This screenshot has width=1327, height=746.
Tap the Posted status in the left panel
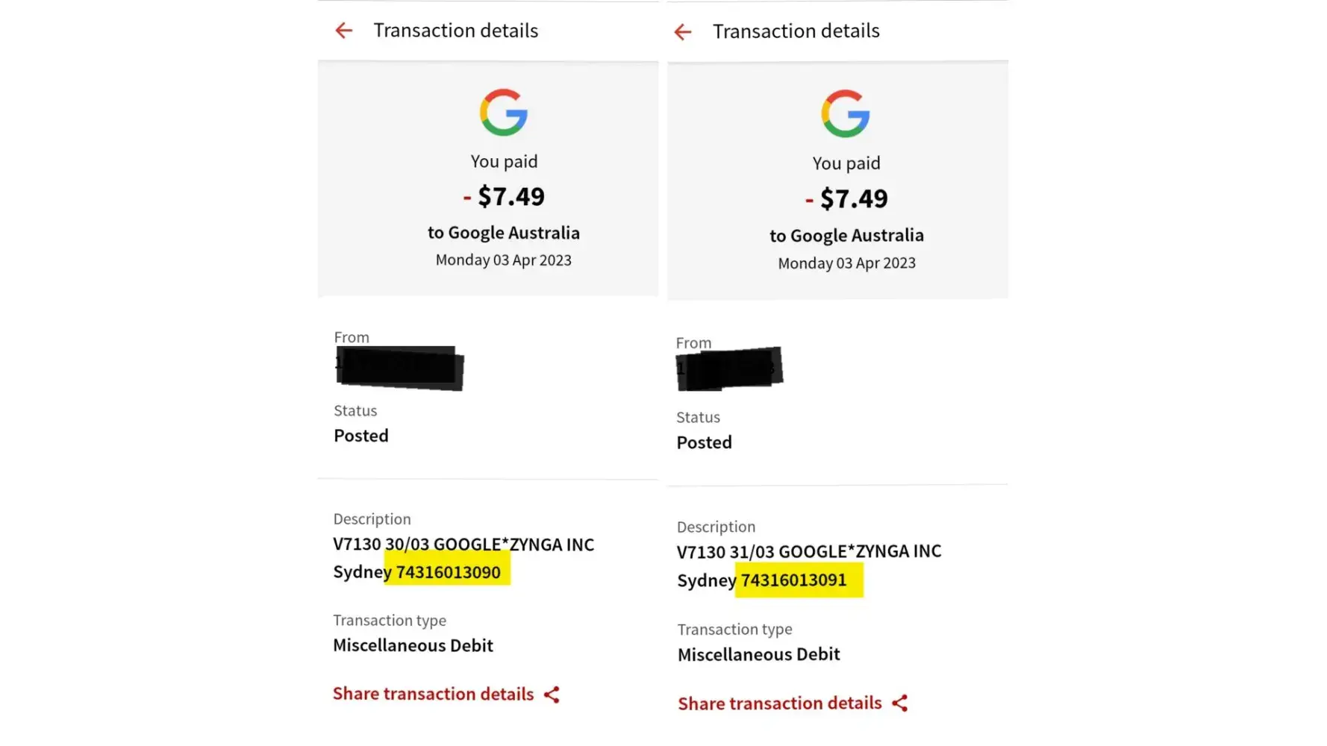coord(361,436)
